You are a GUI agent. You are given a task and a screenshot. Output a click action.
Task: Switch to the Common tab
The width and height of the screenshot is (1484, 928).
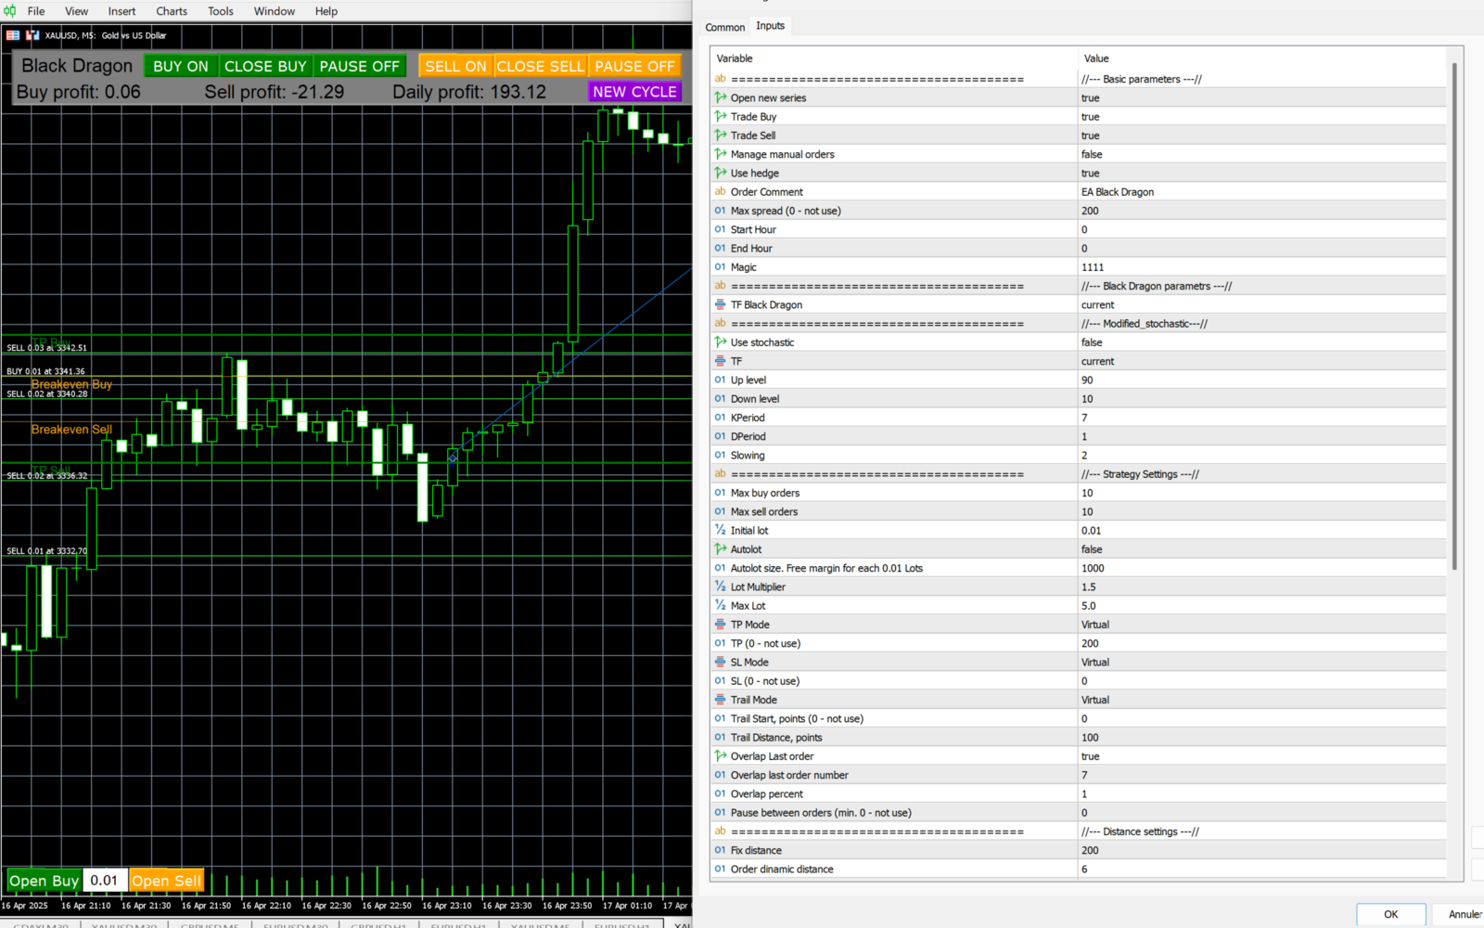pos(725,27)
